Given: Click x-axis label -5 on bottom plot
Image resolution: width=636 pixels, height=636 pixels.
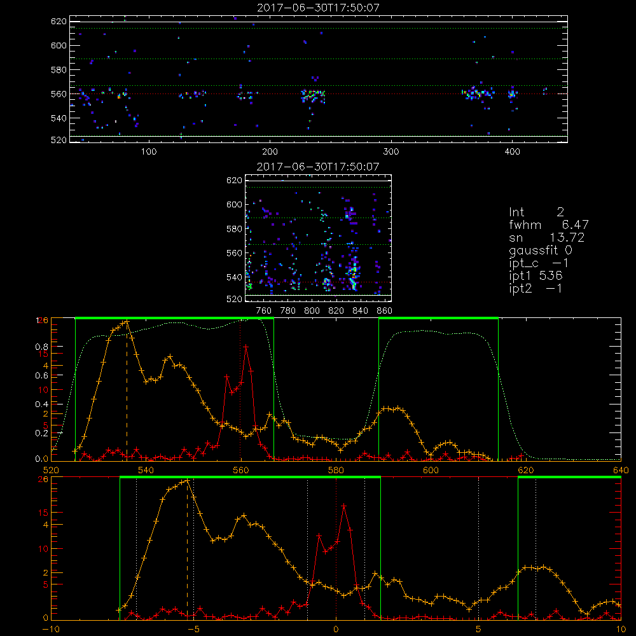Looking at the screenshot, I should tap(193, 629).
